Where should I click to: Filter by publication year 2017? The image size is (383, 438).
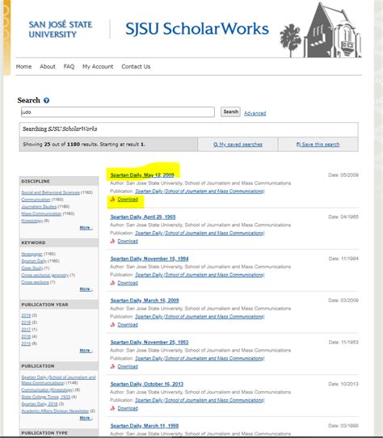coord(26,330)
